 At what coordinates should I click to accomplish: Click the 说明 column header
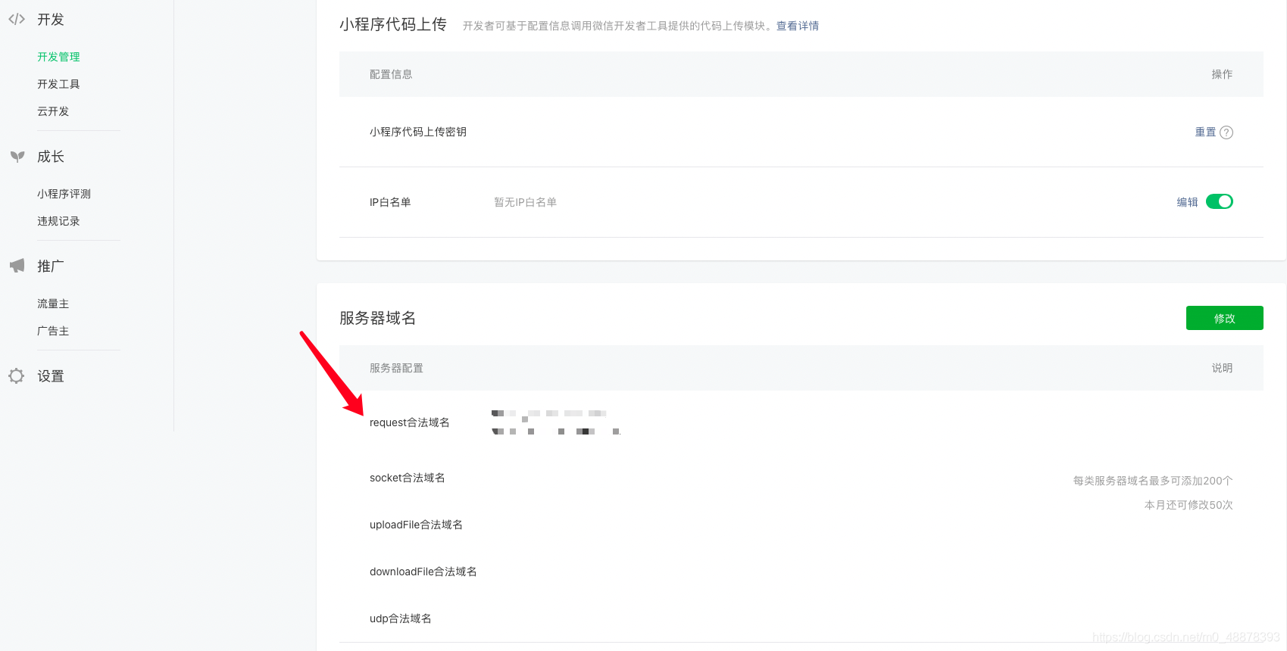(x=1222, y=368)
